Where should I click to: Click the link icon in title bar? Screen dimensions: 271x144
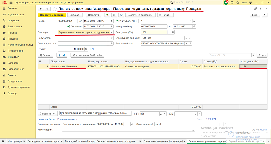tap(256, 9)
